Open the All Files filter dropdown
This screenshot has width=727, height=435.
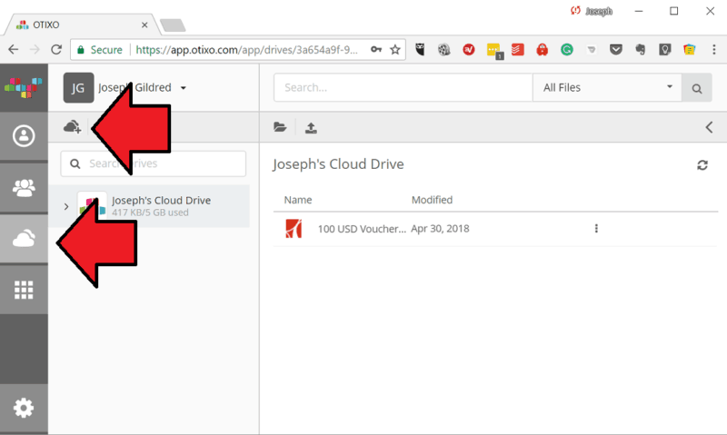(x=607, y=87)
